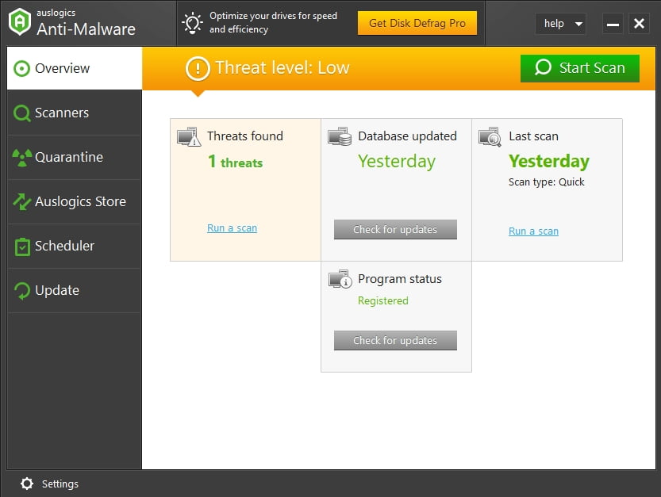Click Run a scan under Last scan
Viewport: 661px width, 497px height.
(x=533, y=231)
